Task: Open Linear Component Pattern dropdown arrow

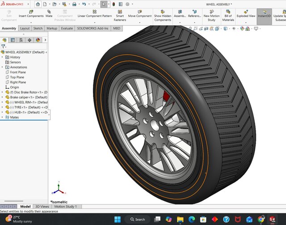Action: point(95,23)
